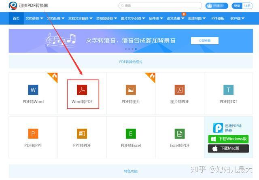Select the second banner carousel dot
Image resolution: width=259 pixels, height=180 pixels.
tap(129, 49)
